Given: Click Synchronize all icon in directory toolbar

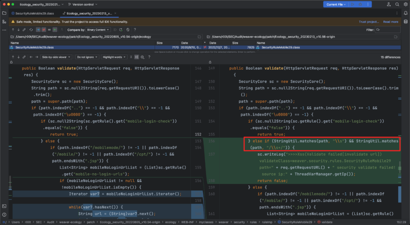Looking at the screenshot, I should (x=121, y=30).
